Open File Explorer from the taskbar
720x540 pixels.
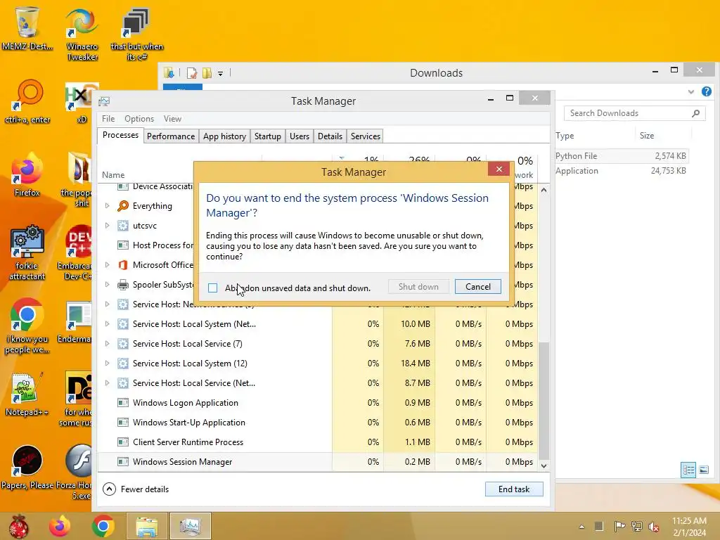click(146, 526)
